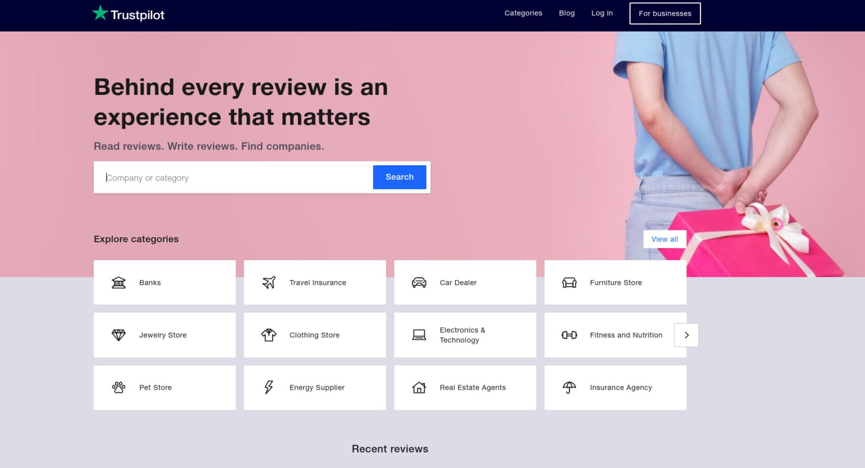
Task: Select the Car Dealer category label
Action: (x=458, y=283)
